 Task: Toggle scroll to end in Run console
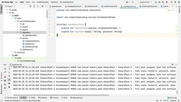(x=9, y=80)
